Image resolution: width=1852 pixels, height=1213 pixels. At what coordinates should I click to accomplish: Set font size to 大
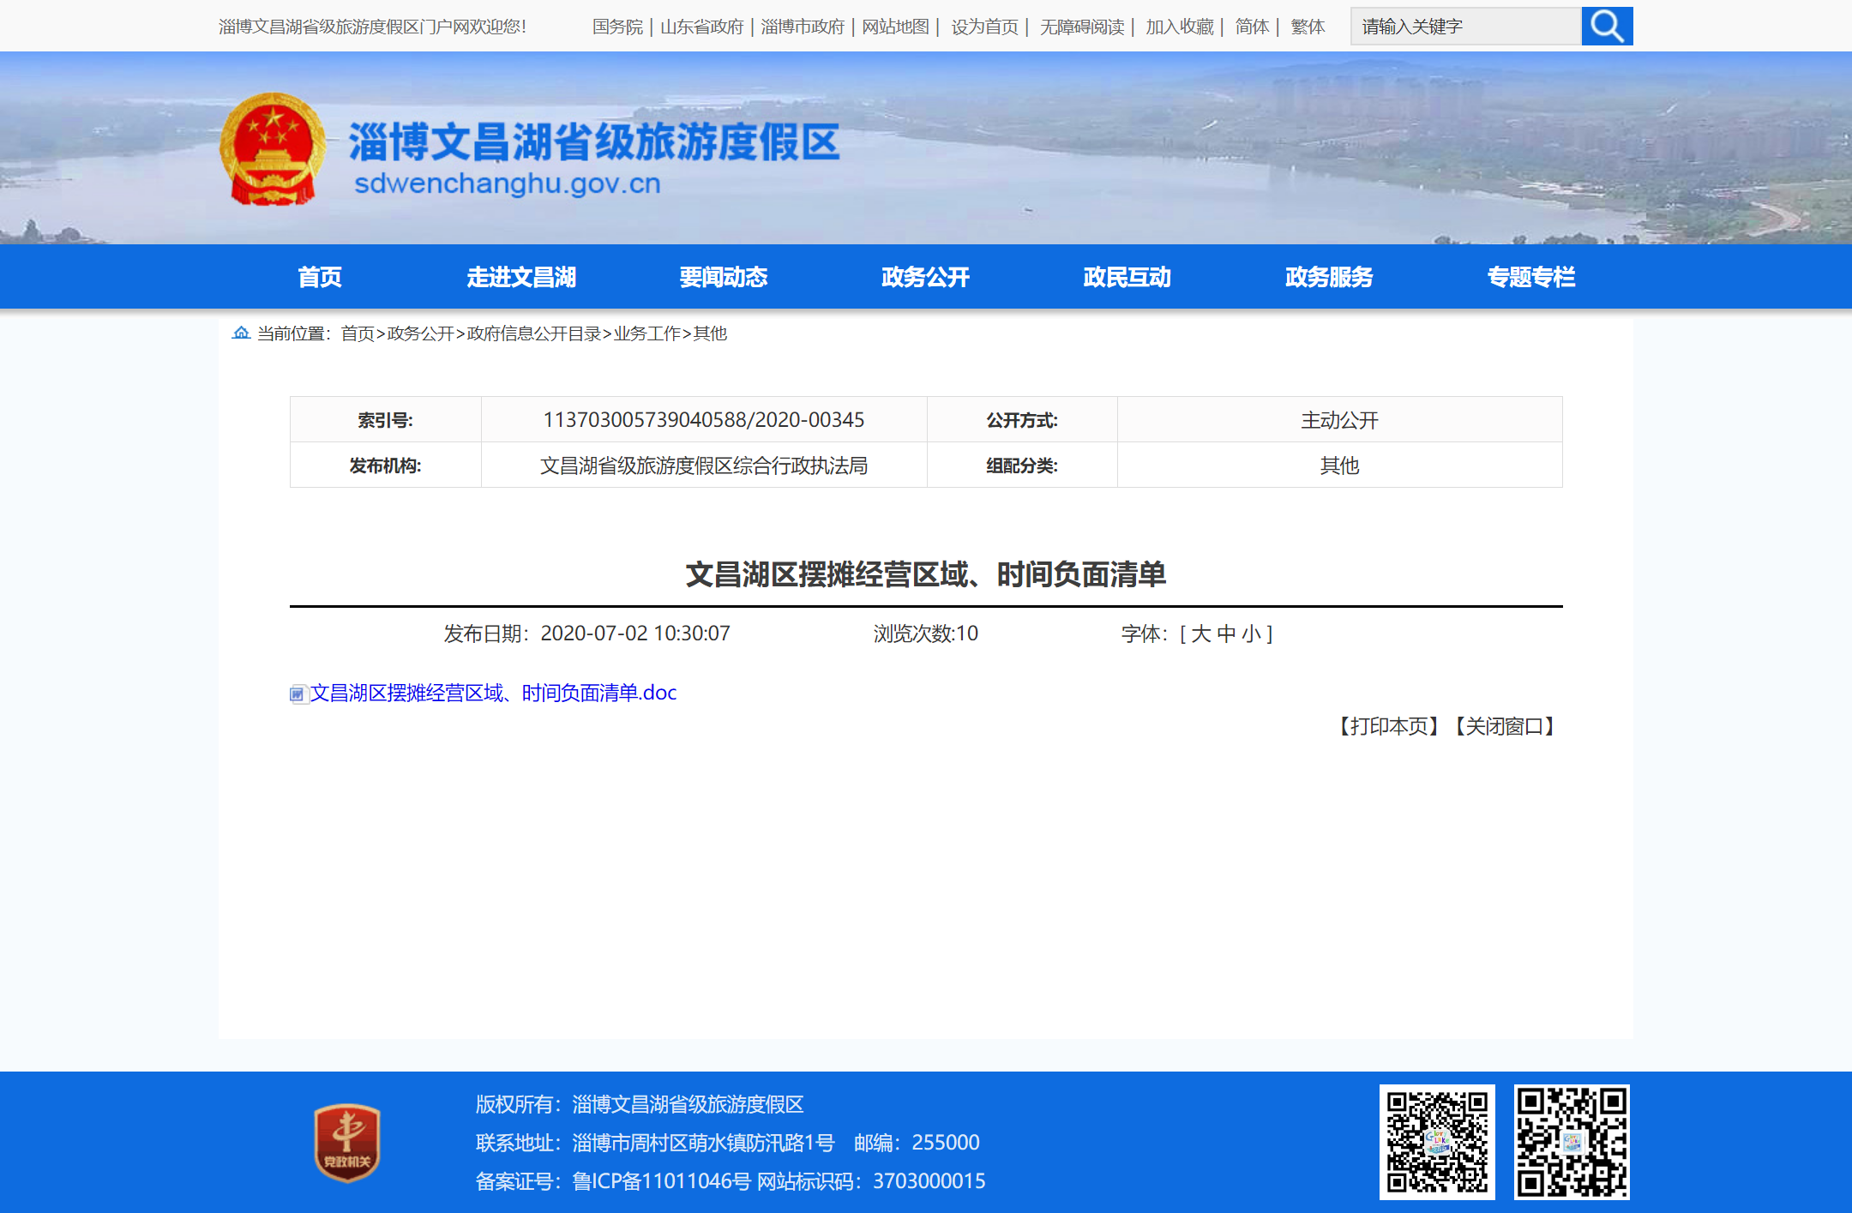(1200, 634)
